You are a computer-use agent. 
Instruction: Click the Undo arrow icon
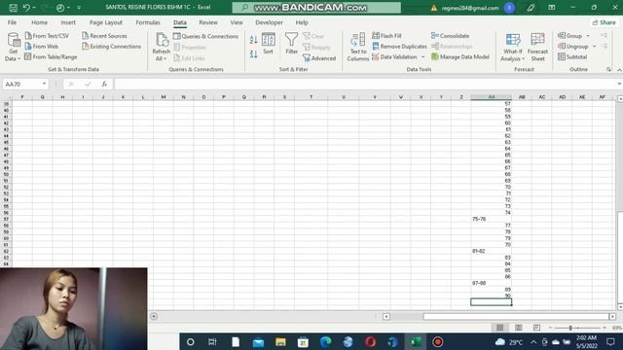point(26,8)
